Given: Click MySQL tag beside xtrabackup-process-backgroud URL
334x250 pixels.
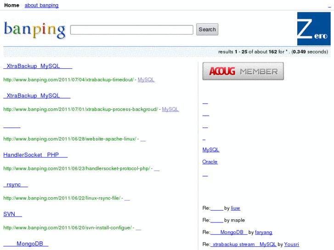Looking at the screenshot, I should click(x=170, y=109).
